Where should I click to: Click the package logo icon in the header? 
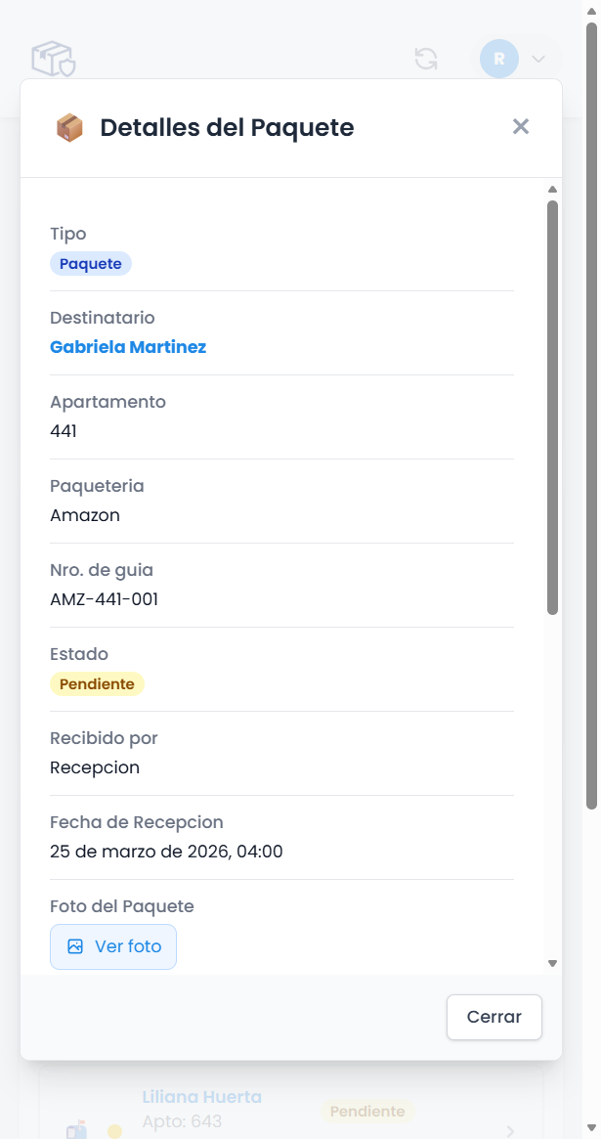coord(53,59)
